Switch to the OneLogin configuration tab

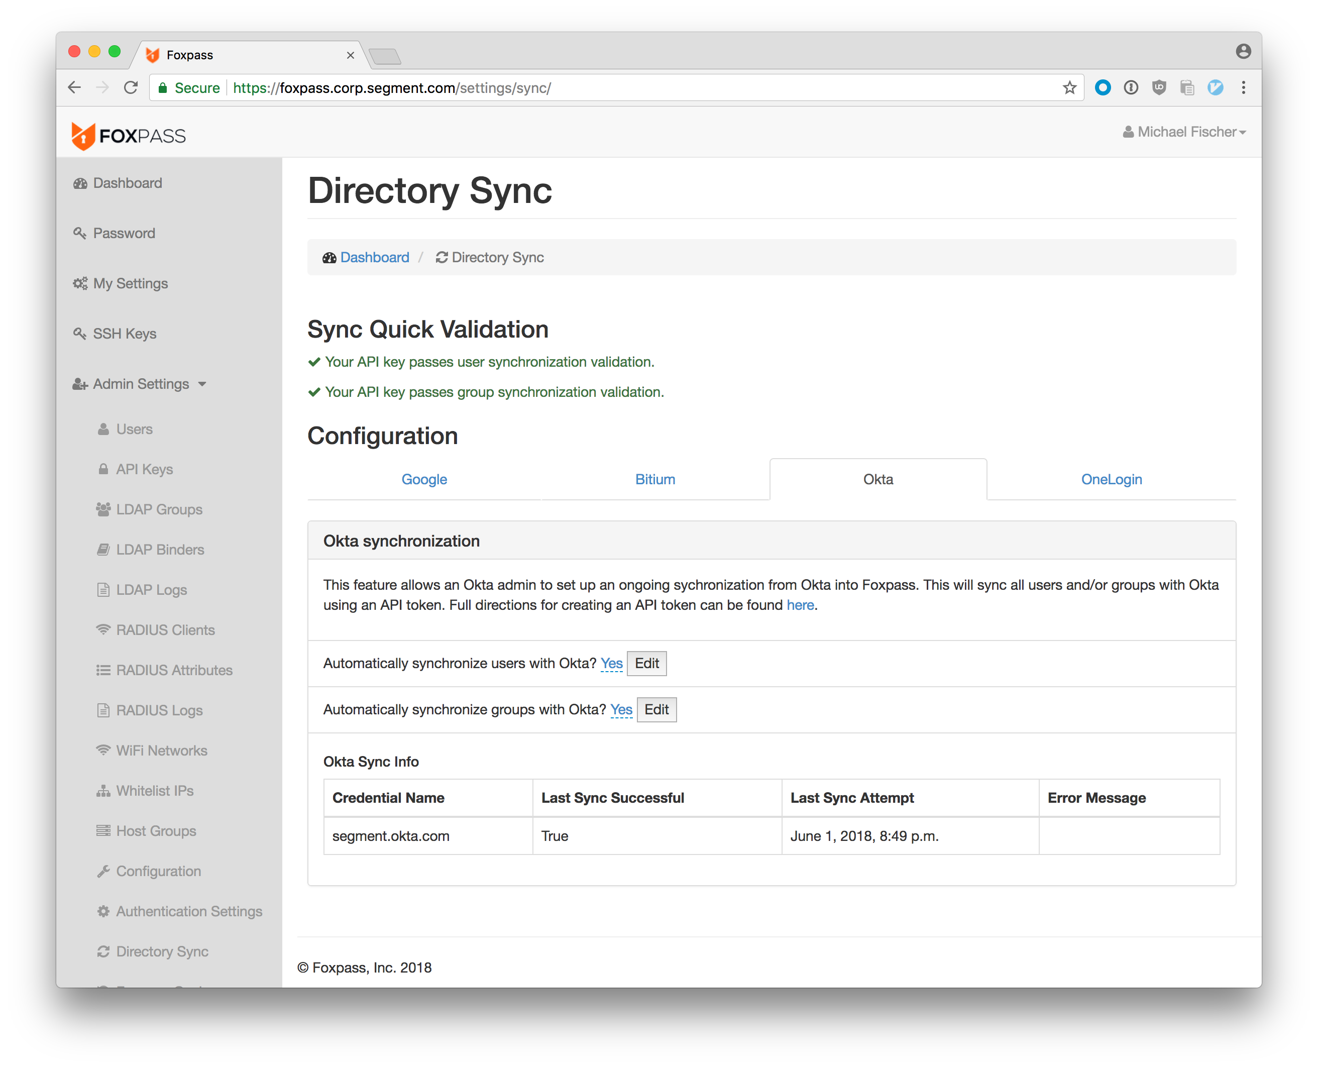1111,479
